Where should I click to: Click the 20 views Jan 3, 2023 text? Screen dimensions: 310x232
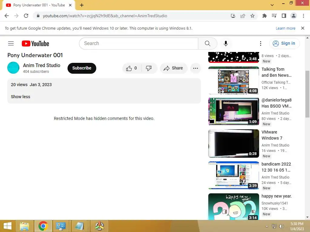pyautogui.click(x=31, y=85)
